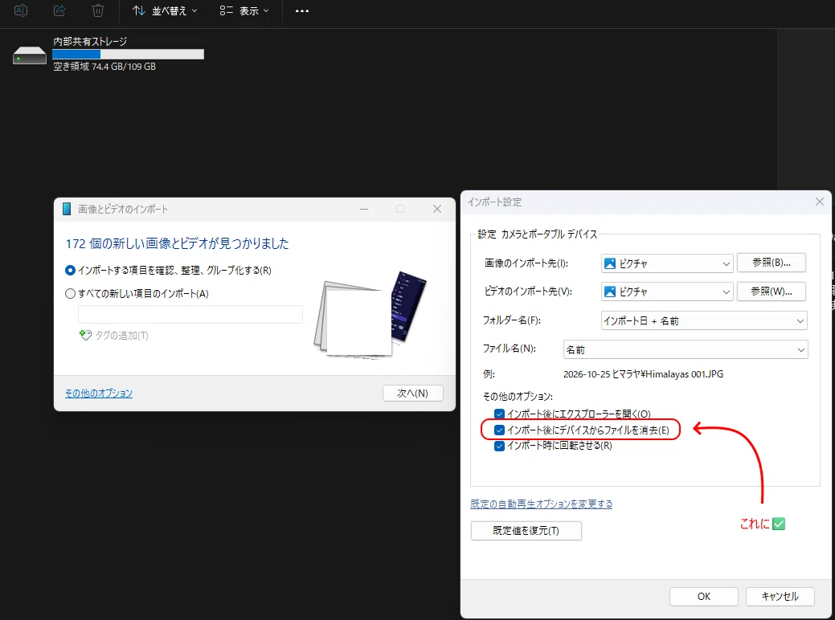The image size is (835, 620).
Task: Open the 並べ替え sort menu
Action: point(165,10)
